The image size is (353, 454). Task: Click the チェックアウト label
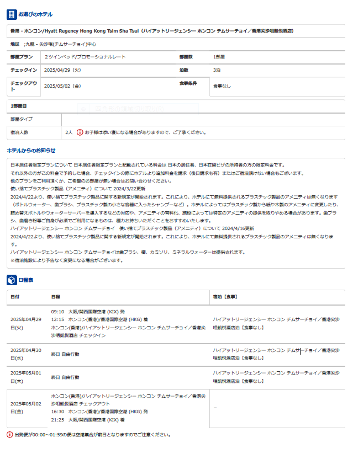(x=24, y=86)
